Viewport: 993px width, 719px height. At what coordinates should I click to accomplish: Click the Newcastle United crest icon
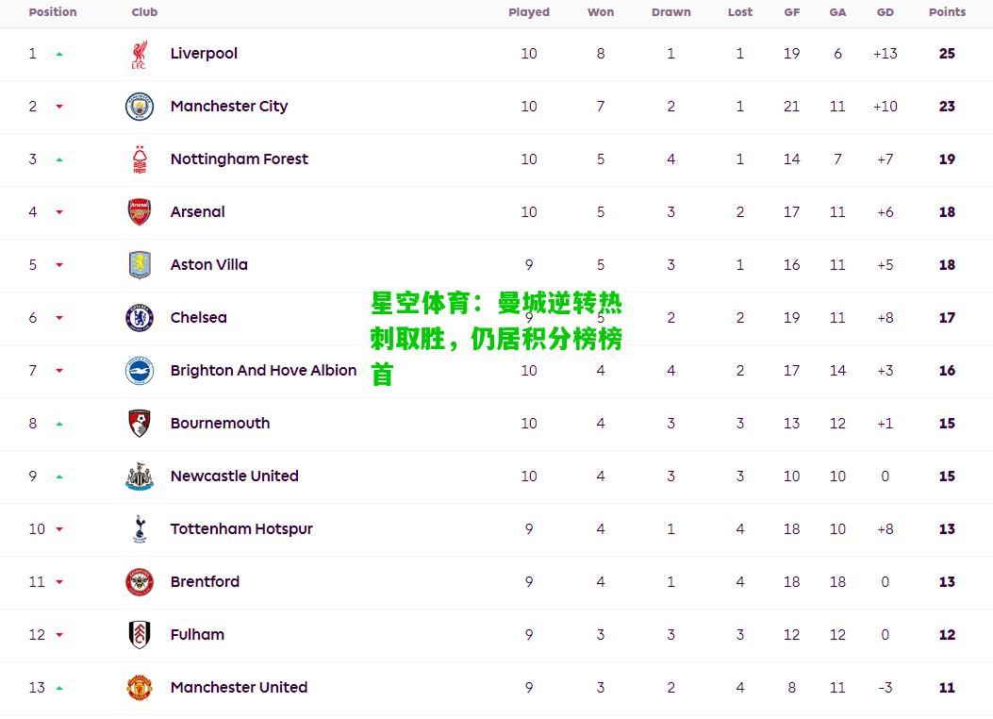[x=140, y=477]
